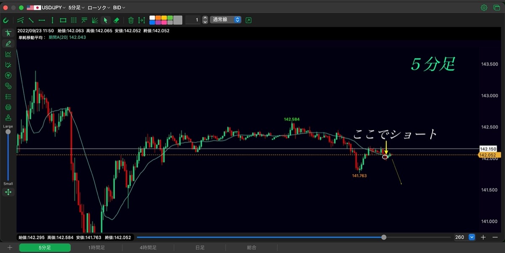
Task: Click the four-way move arrows icon
Action: [8, 192]
